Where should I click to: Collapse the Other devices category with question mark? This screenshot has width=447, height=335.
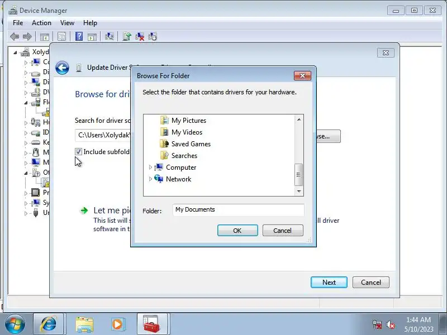[26, 173]
